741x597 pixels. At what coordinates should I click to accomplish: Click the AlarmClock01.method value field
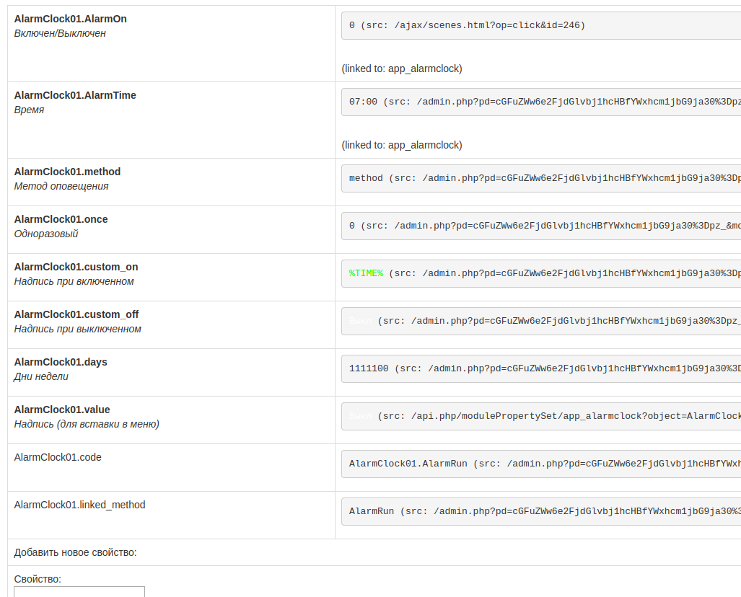(x=541, y=178)
